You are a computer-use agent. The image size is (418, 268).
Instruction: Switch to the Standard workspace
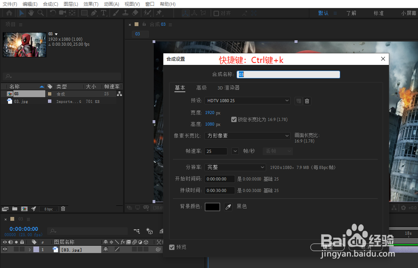point(379,13)
